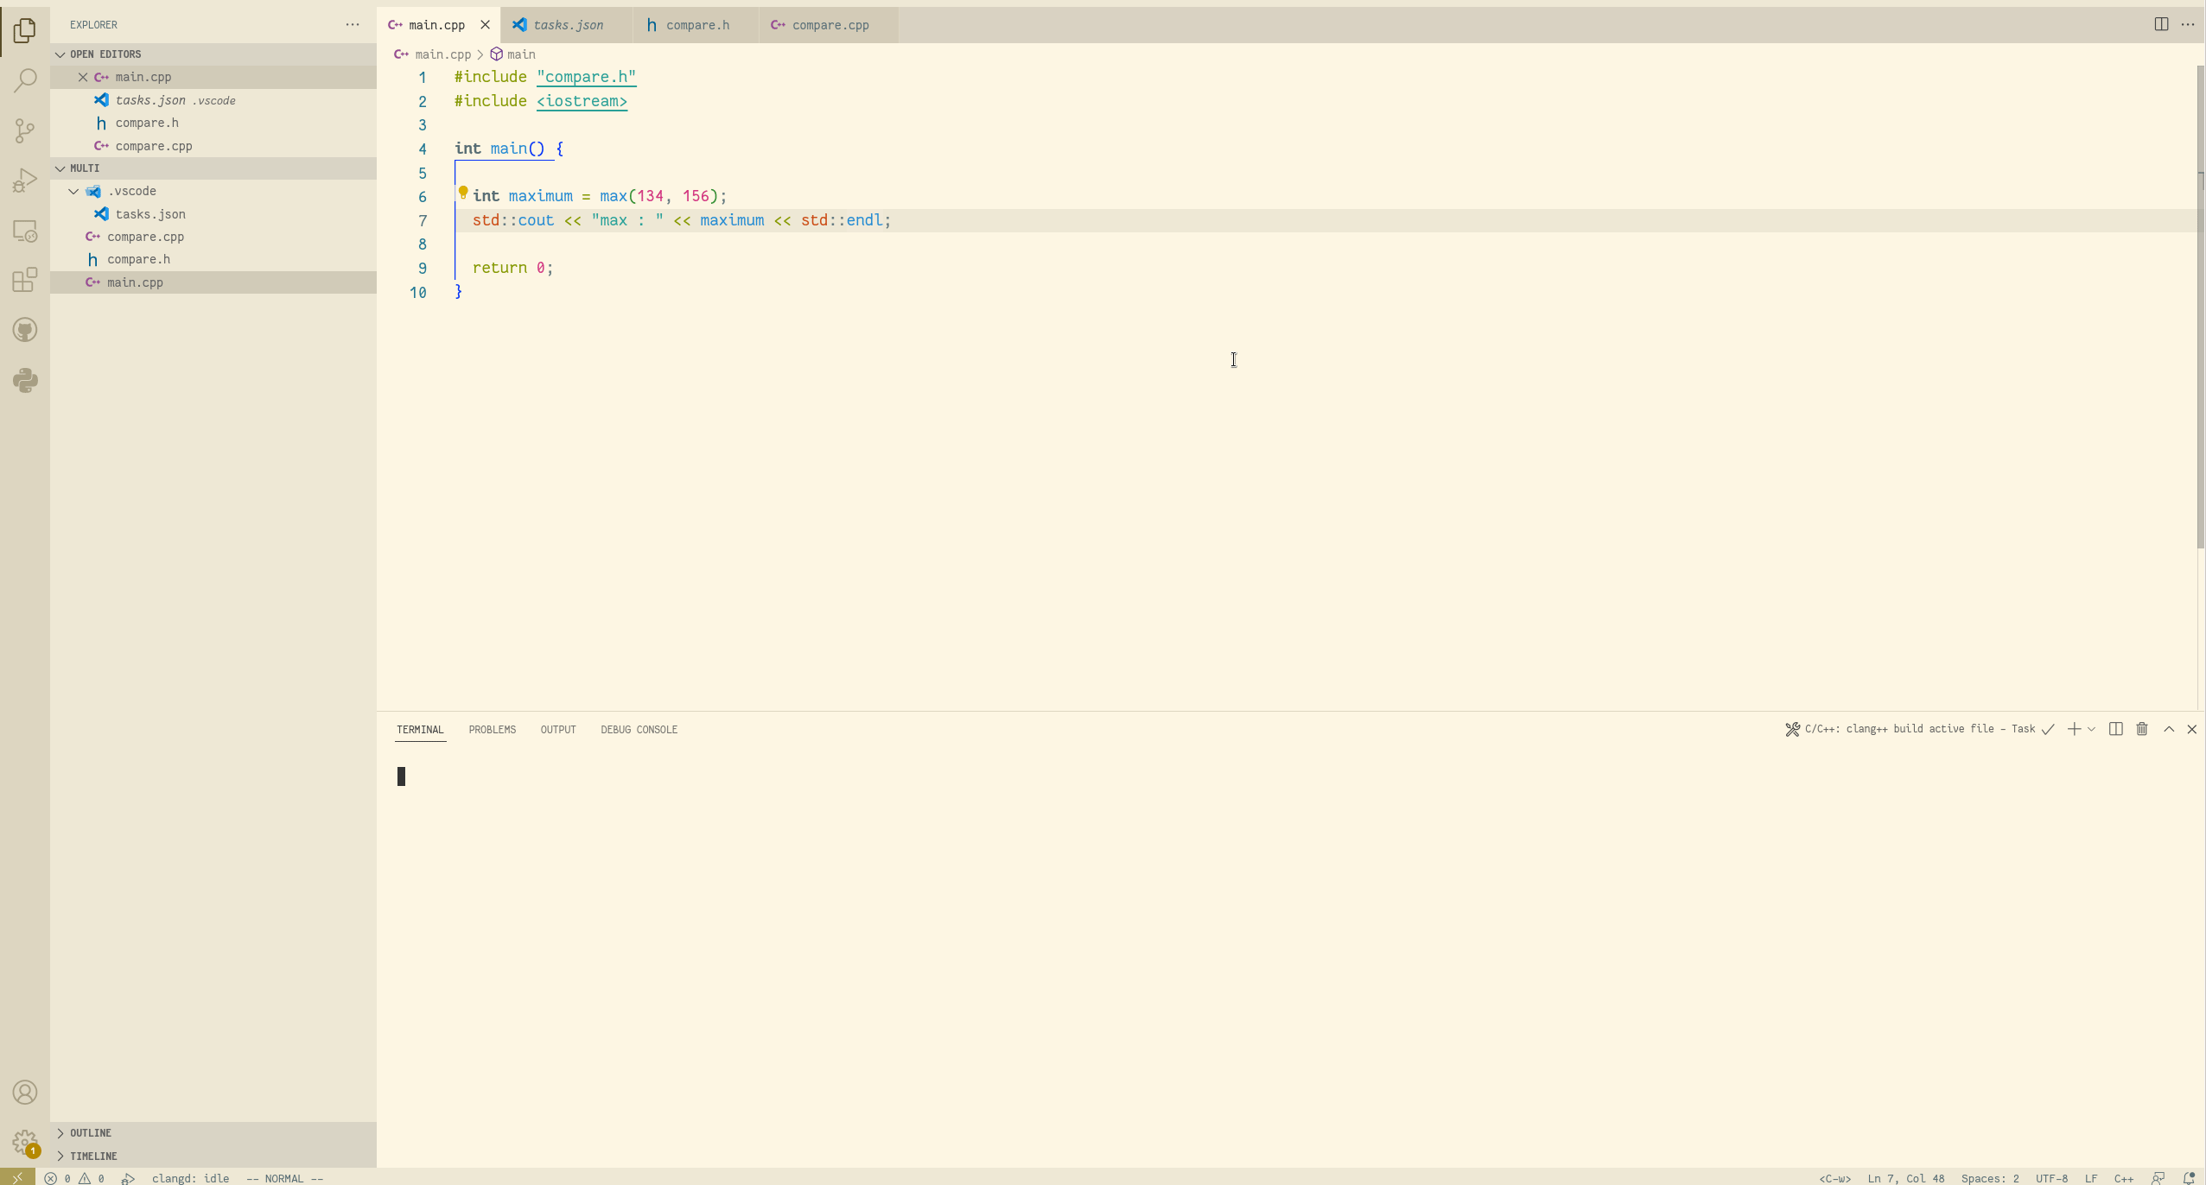Kill the terminal with trash icon
Screen dimensions: 2206x1185
coord(2142,729)
